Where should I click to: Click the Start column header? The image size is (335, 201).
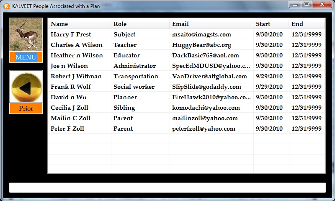[x=271, y=24]
